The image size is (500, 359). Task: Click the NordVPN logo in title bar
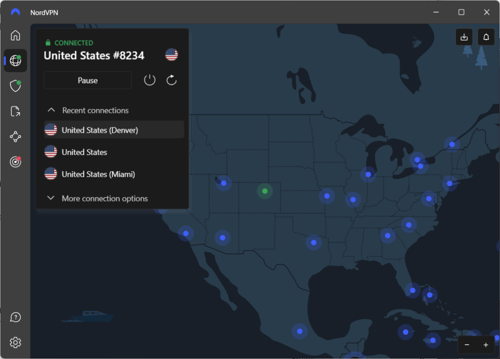point(15,12)
